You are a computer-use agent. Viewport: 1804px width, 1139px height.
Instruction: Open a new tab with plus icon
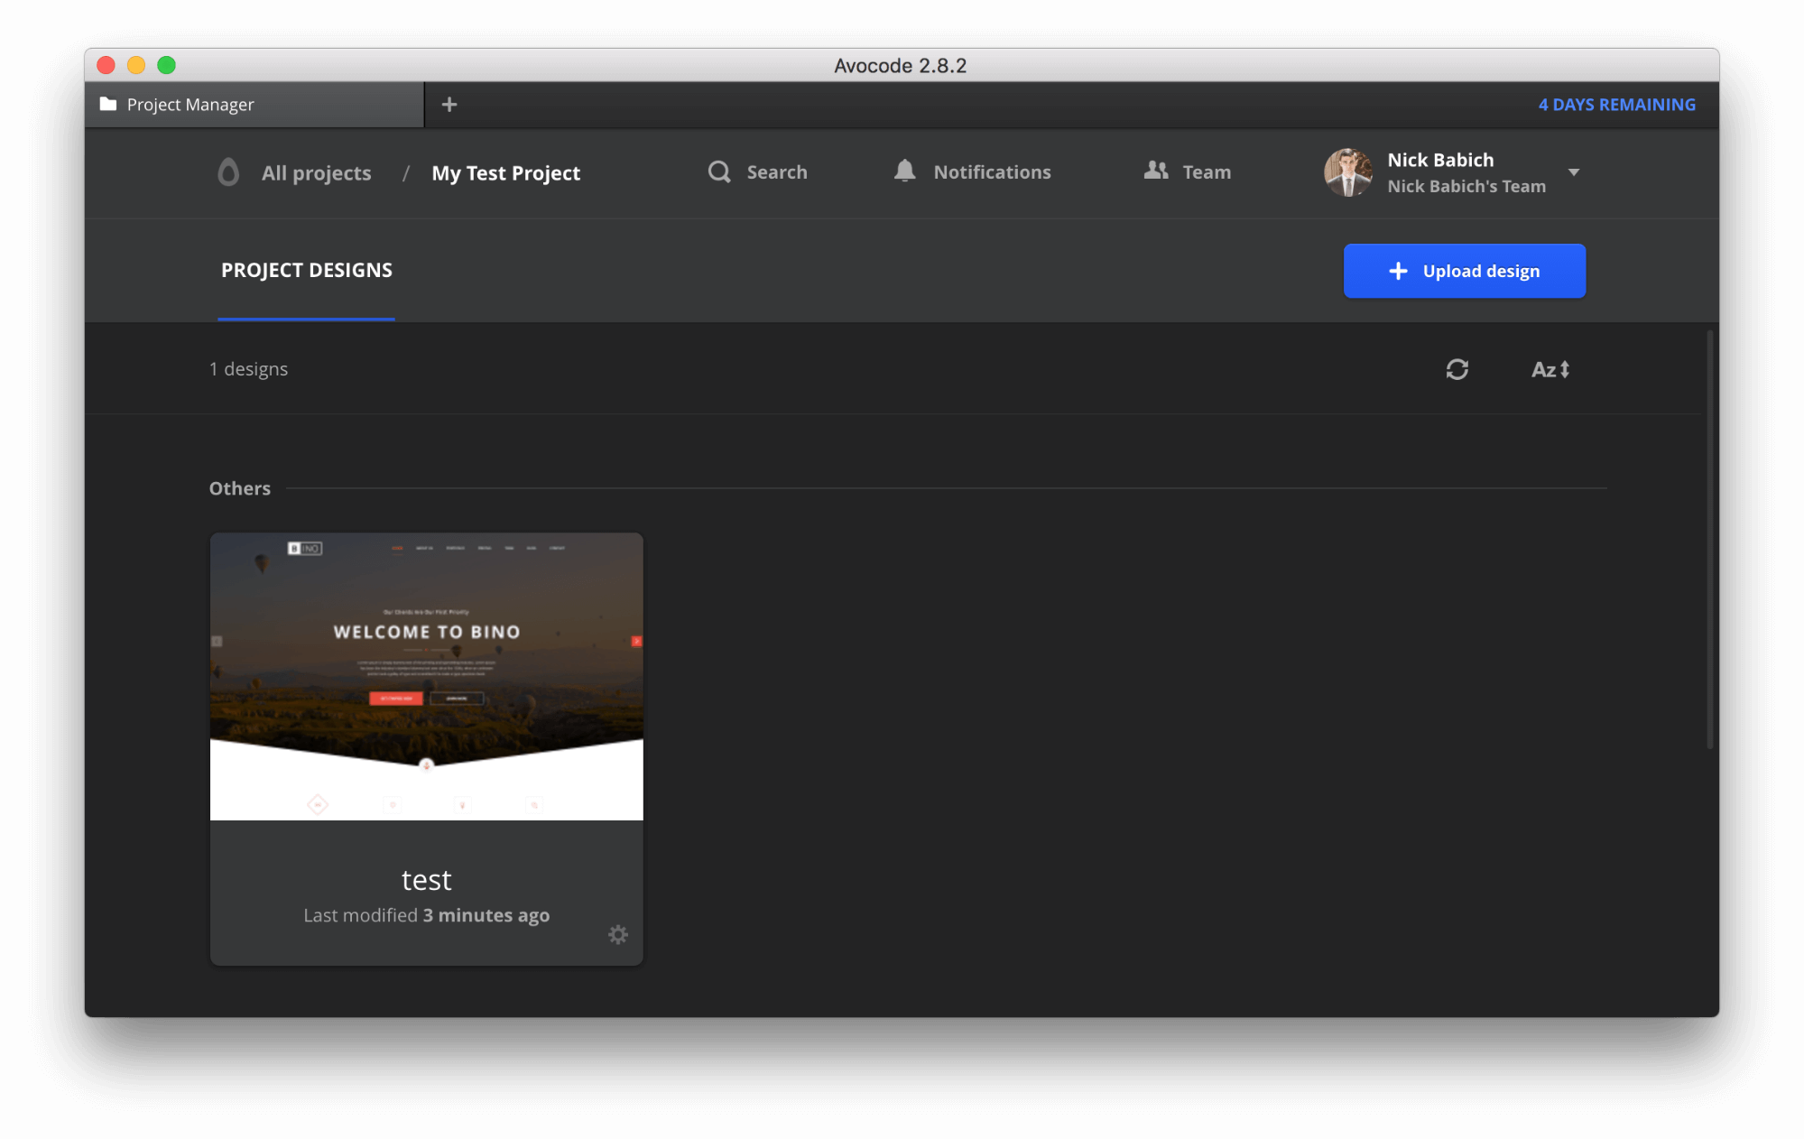pos(449,105)
